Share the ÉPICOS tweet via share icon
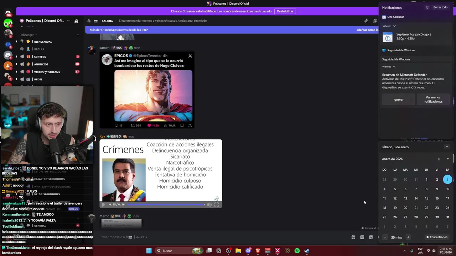Image resolution: width=456 pixels, height=256 pixels. tap(190, 125)
